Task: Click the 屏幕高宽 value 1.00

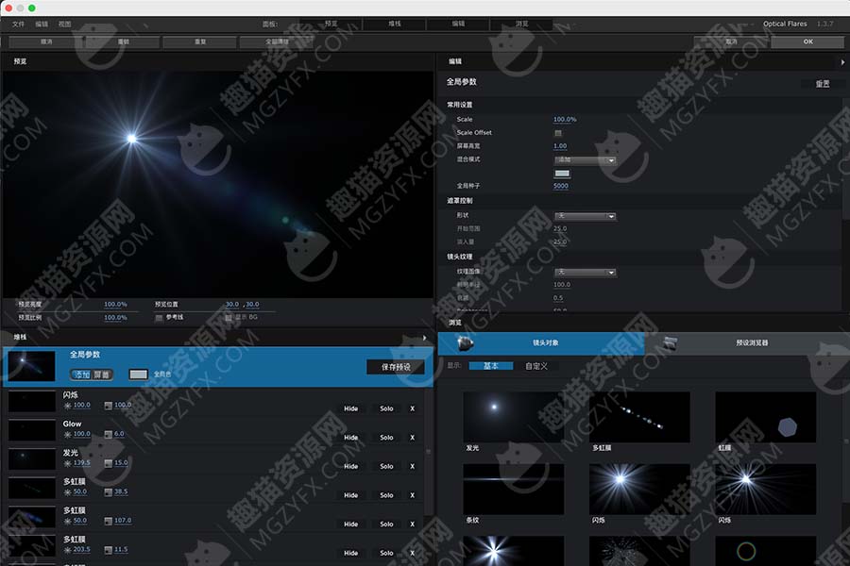Action: [x=560, y=145]
